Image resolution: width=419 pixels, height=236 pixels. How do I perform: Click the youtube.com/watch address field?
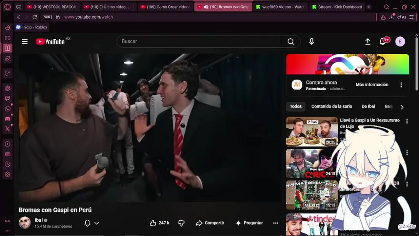(x=89, y=17)
